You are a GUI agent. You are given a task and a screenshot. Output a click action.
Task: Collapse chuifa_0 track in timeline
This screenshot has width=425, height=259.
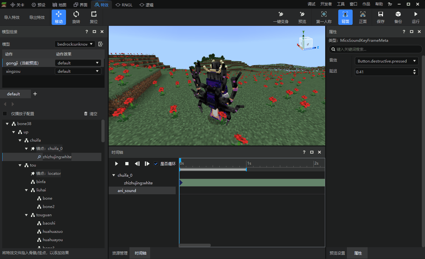tap(114, 175)
